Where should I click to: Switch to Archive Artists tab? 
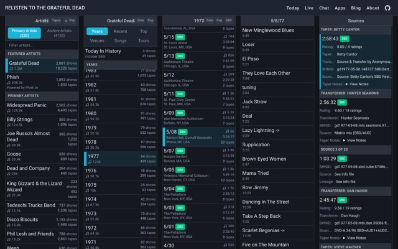coord(60,33)
